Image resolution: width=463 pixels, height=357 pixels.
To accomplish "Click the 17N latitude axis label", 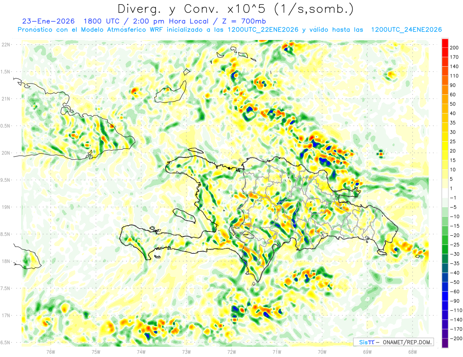I will click(x=7, y=315).
